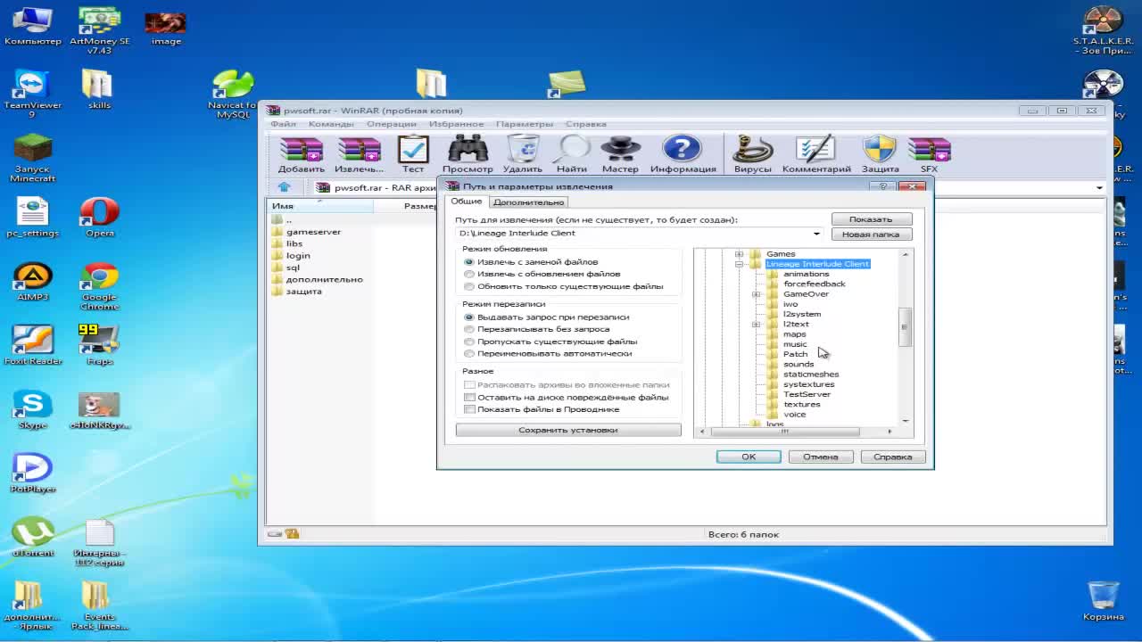Screen dimensions: 1142x642
Task: Click the SFX toolbar icon
Action: [x=929, y=153]
